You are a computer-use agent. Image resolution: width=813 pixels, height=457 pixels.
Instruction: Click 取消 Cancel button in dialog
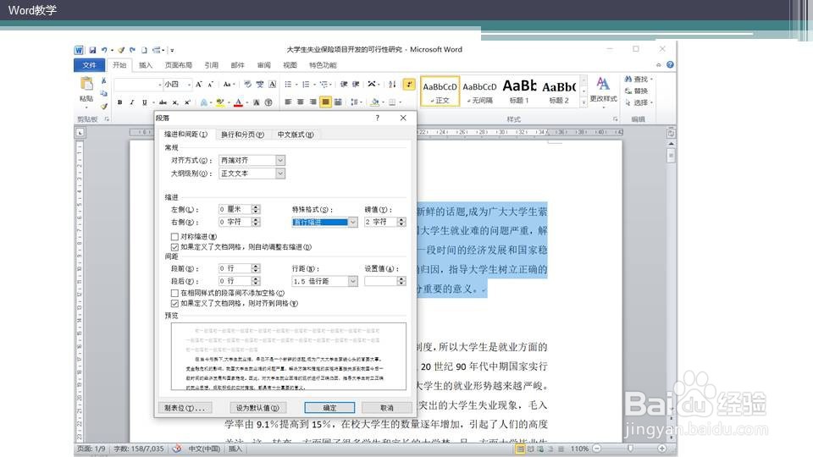387,408
